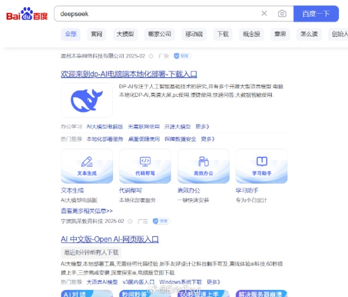Open 高效办公 text link below card
The height and width of the screenshot is (297, 348).
[x=189, y=191]
